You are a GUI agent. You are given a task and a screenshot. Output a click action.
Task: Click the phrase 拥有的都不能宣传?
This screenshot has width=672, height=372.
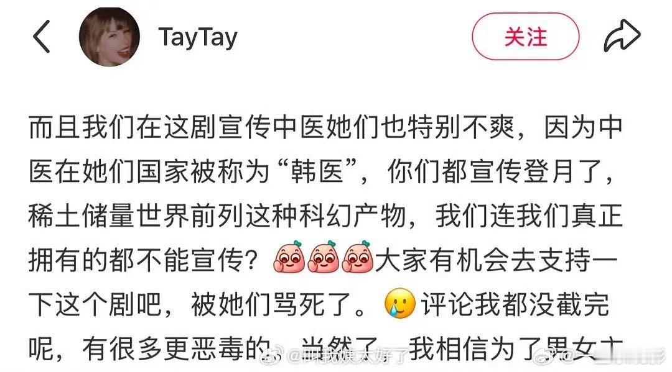pos(144,260)
